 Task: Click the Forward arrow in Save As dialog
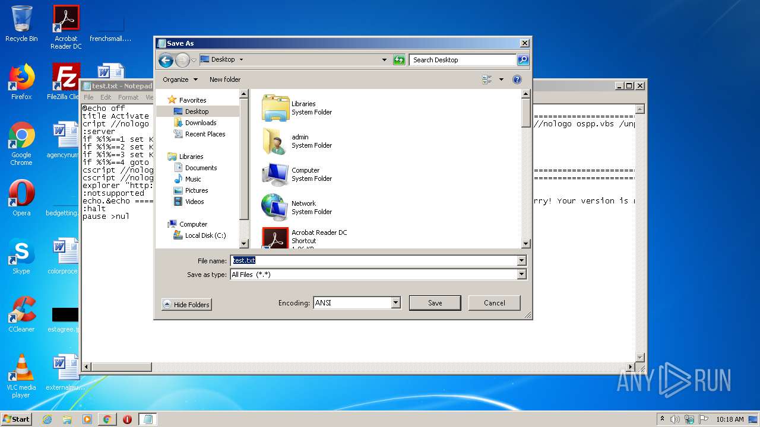tap(182, 60)
